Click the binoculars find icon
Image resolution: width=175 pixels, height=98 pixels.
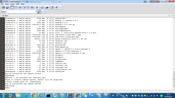tap(47, 8)
